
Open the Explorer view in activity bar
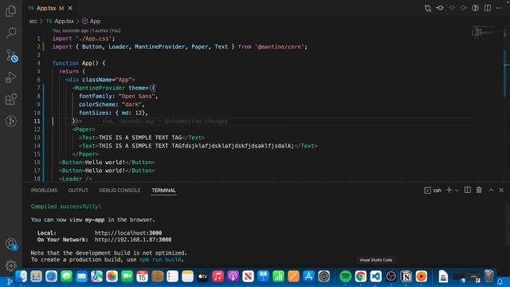pyautogui.click(x=10, y=11)
